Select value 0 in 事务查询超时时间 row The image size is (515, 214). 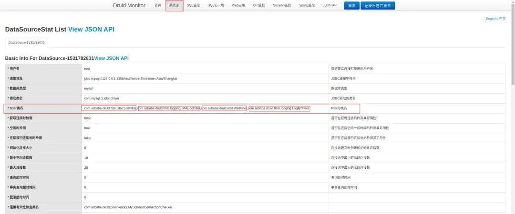click(85, 187)
